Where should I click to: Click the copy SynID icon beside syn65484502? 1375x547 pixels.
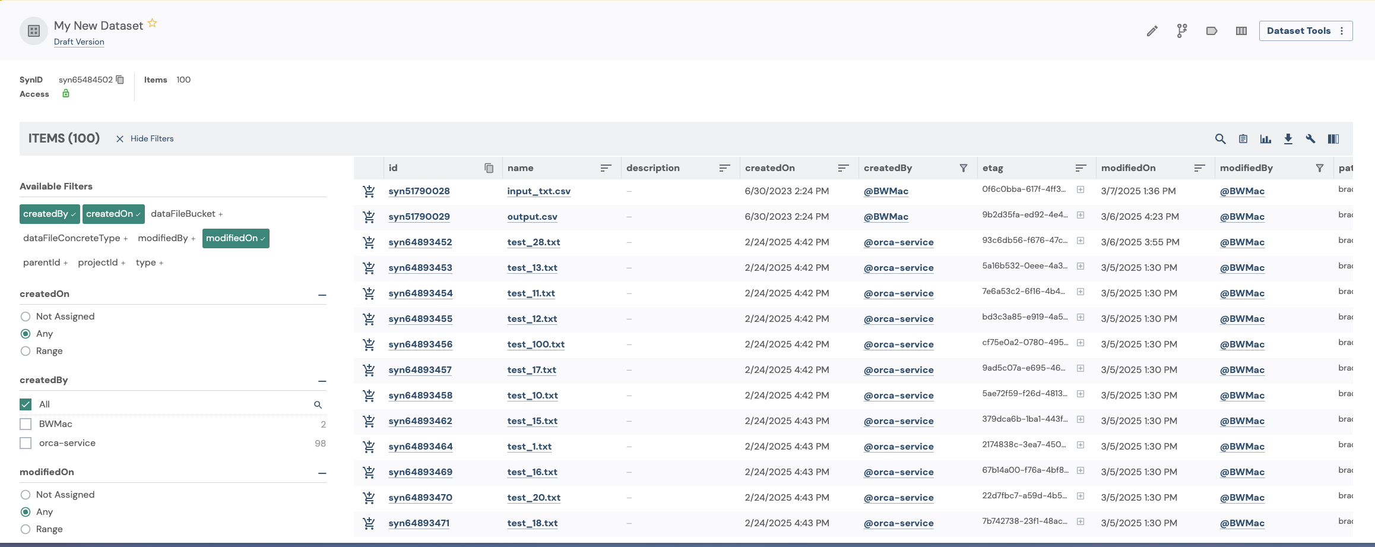119,79
